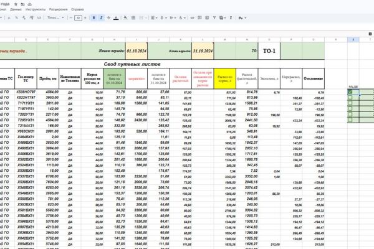
Task: Select the start date cell 01.10.2024
Action: point(137,51)
